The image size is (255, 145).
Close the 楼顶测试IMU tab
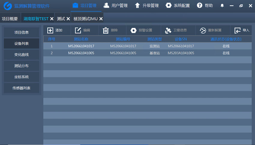101,19
